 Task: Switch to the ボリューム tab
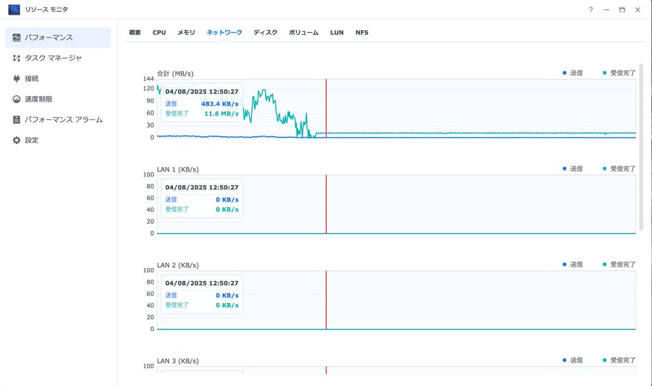coord(304,33)
